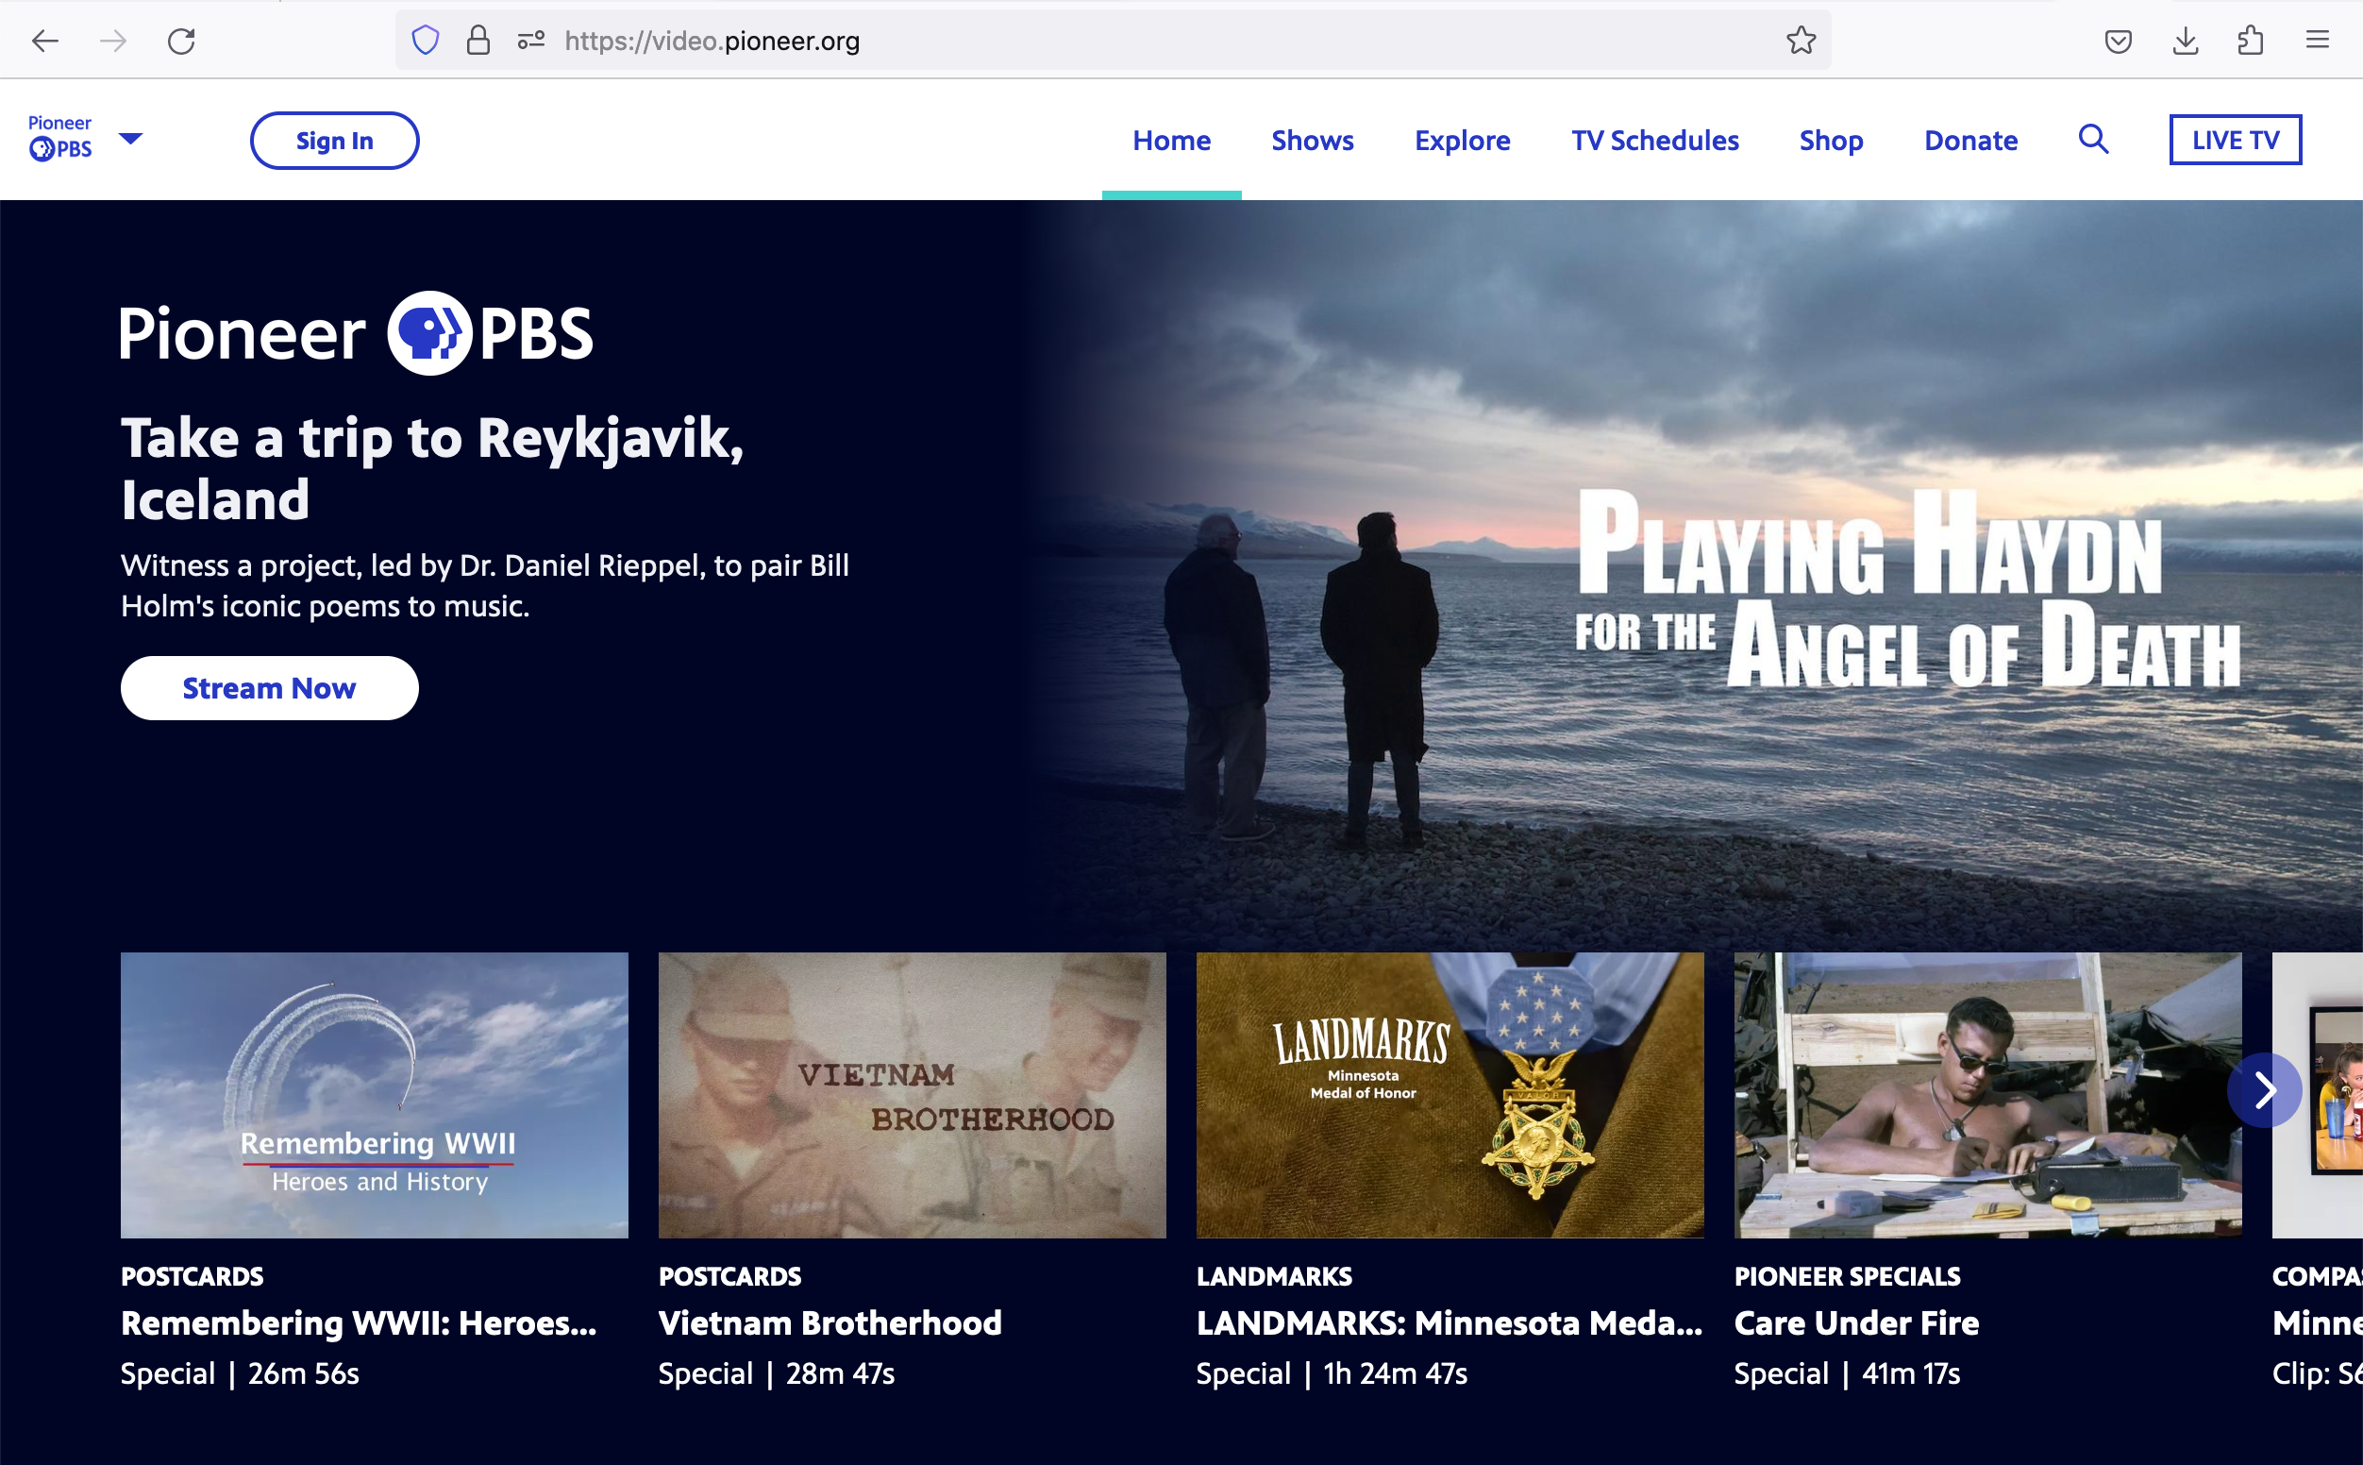2363x1465 pixels.
Task: Reload the page with the refresh icon
Action: coord(181,41)
